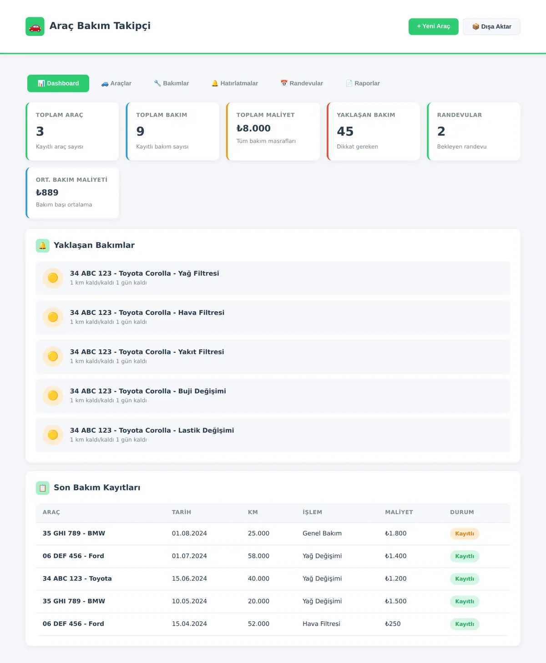Click the + Yeni Araç button

(x=434, y=26)
